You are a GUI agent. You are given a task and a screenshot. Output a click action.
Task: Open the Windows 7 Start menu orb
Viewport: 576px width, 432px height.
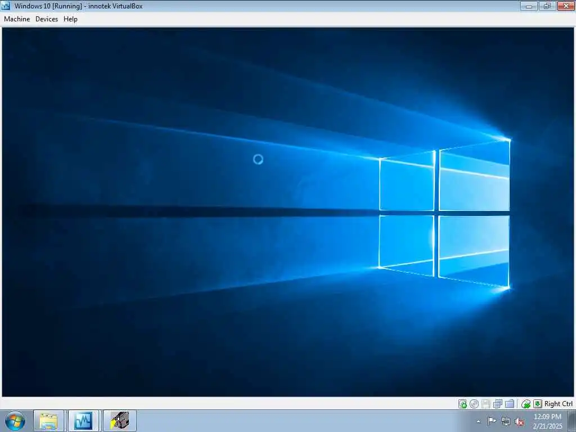[x=15, y=421]
